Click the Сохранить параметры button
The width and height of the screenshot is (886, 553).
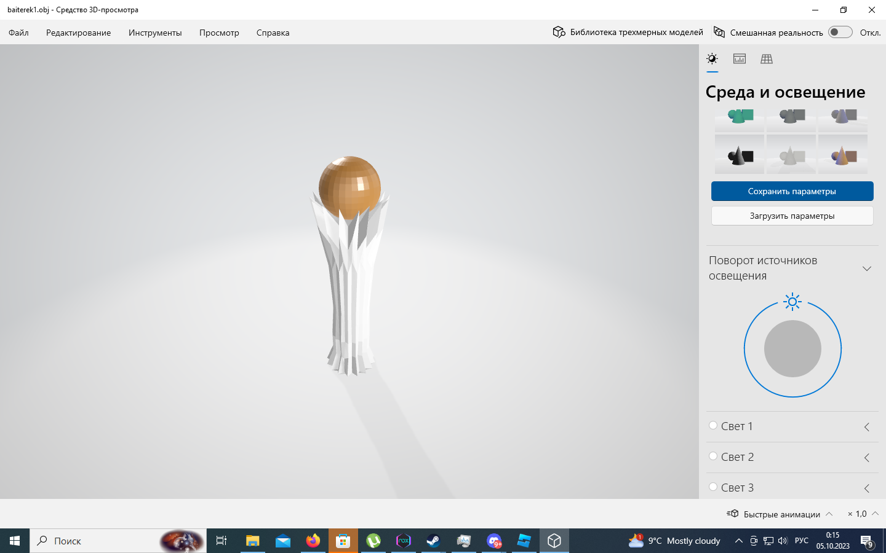pyautogui.click(x=792, y=191)
